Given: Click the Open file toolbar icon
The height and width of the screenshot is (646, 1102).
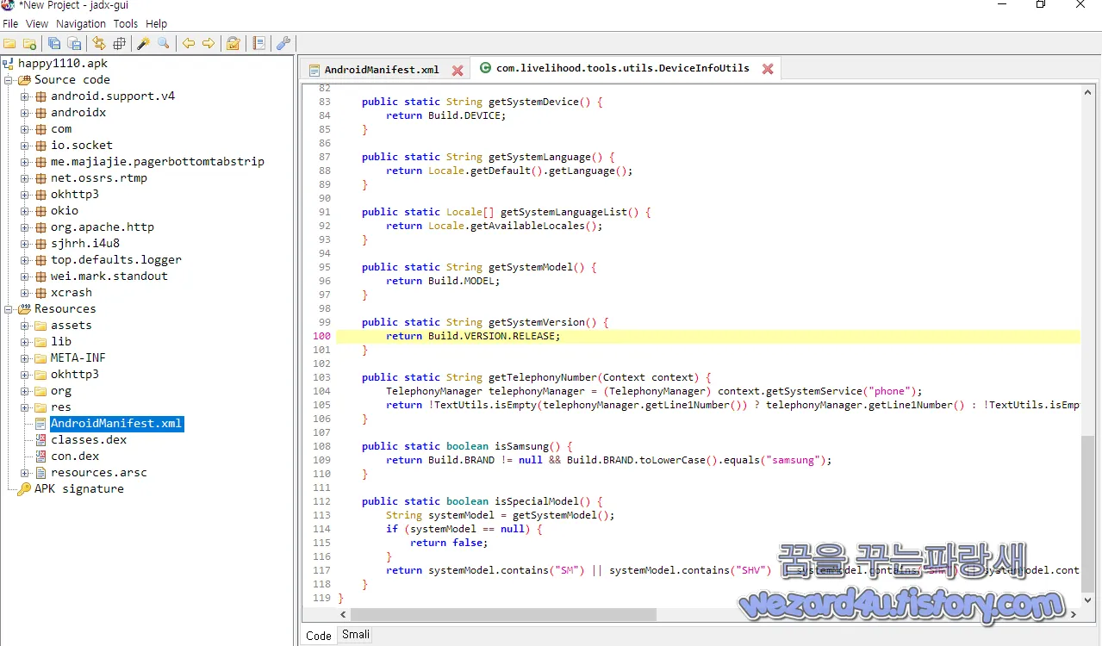Looking at the screenshot, I should coord(9,43).
